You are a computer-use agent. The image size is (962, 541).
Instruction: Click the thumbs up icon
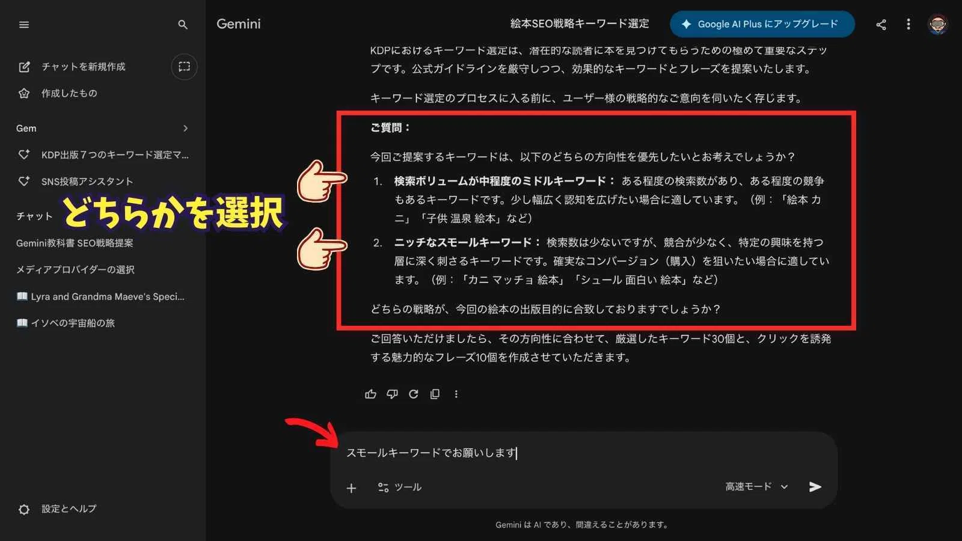pyautogui.click(x=370, y=394)
